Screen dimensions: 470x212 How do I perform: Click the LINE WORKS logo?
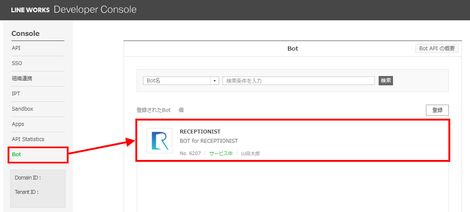[30, 10]
